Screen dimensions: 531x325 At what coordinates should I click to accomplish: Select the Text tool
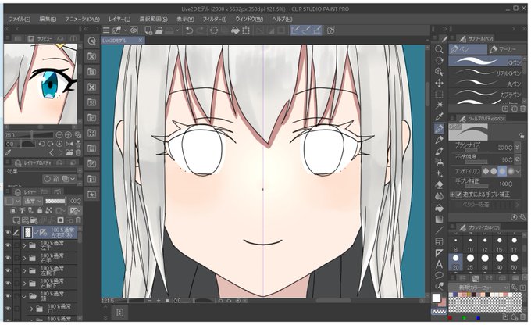pos(439,264)
